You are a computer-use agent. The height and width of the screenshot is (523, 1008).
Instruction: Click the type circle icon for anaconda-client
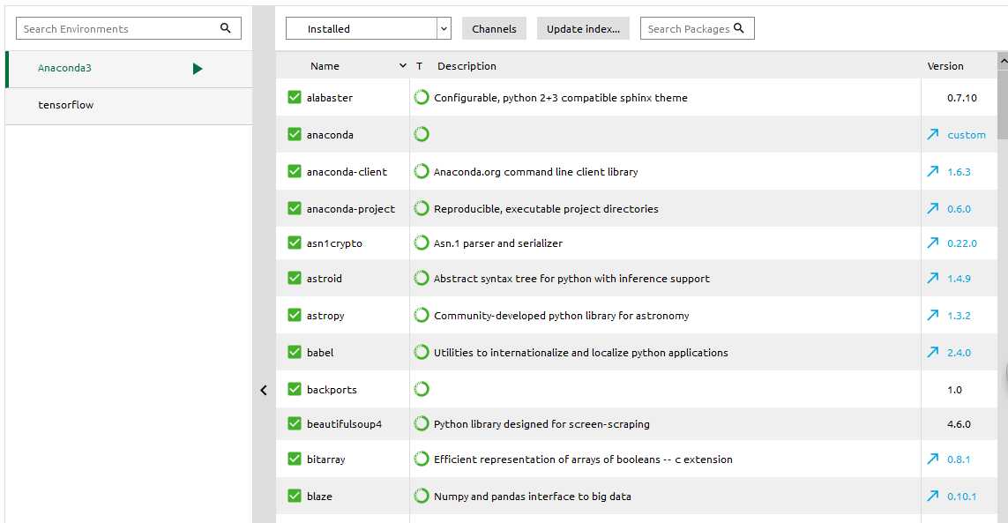click(421, 171)
